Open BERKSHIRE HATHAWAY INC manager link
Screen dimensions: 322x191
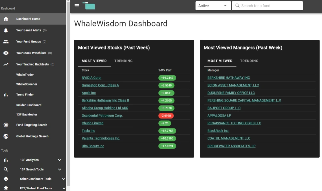[x=229, y=78]
